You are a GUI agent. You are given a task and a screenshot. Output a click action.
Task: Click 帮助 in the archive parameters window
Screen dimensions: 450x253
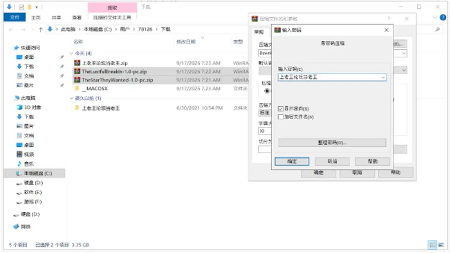tap(396, 173)
